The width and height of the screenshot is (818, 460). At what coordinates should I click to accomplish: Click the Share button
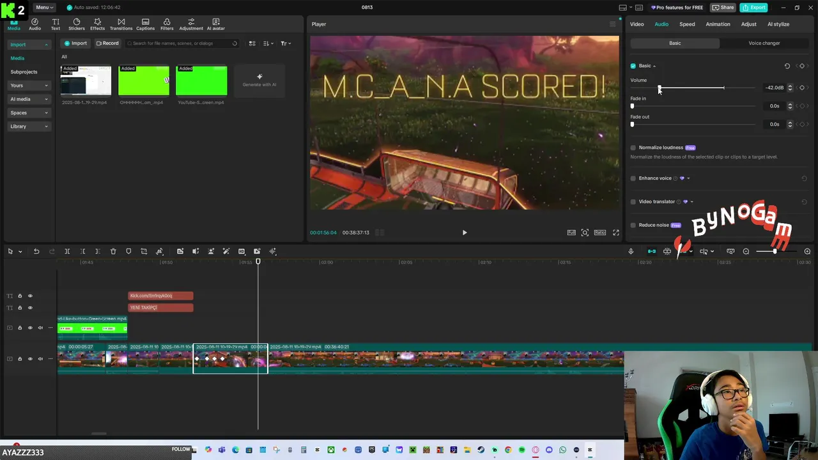coord(723,8)
